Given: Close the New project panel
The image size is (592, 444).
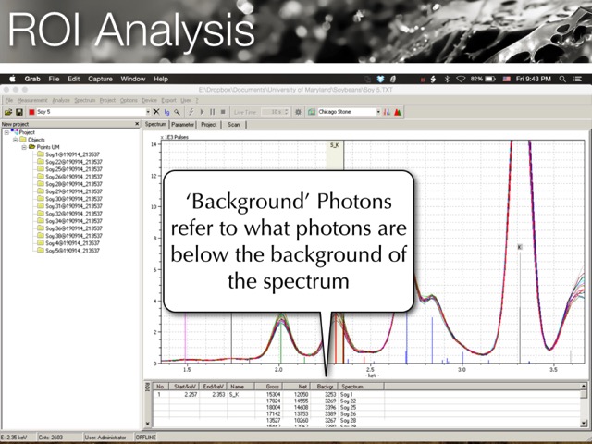Looking at the screenshot, I should (138, 124).
